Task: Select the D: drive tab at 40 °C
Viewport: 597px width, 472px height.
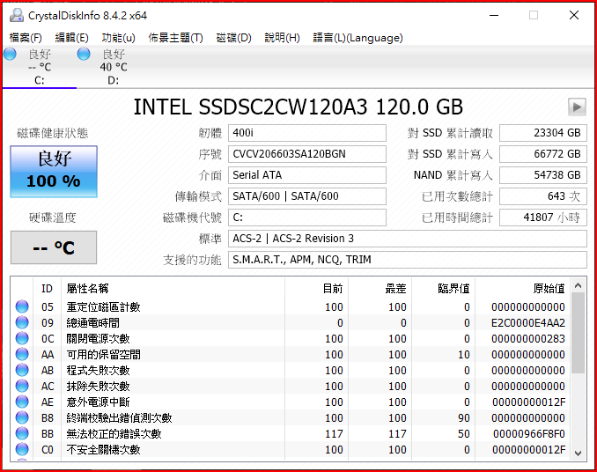Action: click(114, 67)
